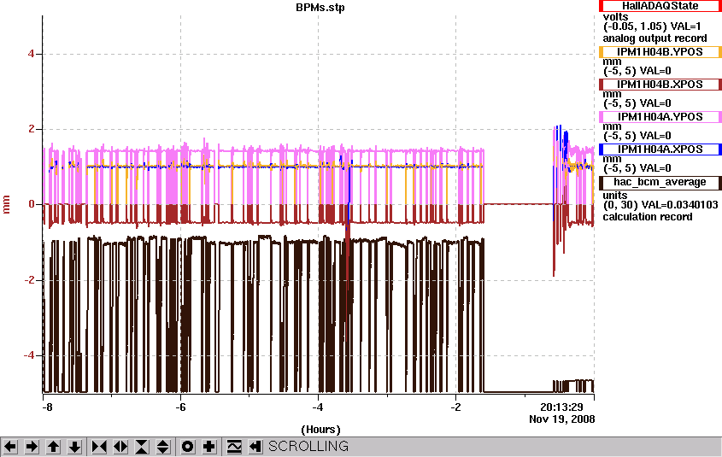Click the Nov 19, 2008 date label
The height and width of the screenshot is (457, 722).
coord(561,419)
